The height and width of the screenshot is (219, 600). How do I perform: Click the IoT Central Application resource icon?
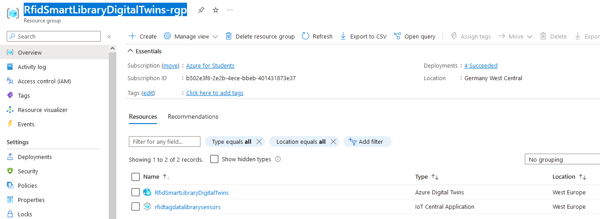(x=147, y=206)
